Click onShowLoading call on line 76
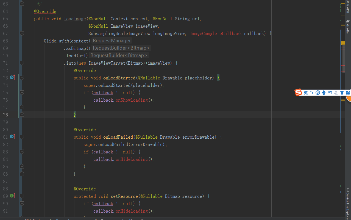 132,100
